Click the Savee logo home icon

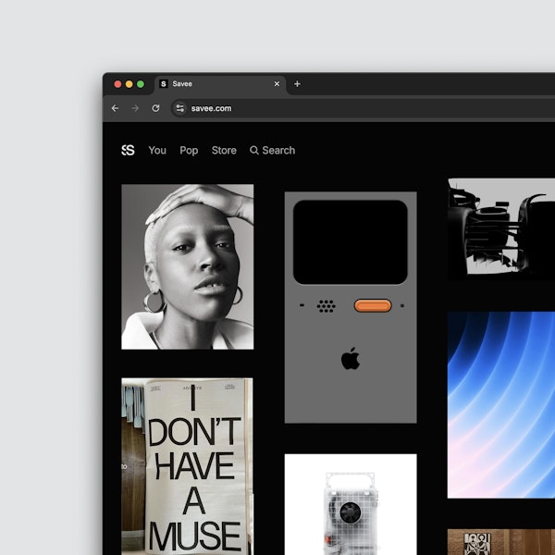[128, 150]
